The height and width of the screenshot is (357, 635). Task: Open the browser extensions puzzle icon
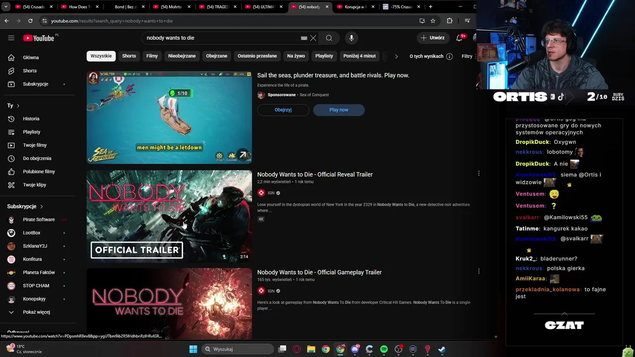click(449, 21)
